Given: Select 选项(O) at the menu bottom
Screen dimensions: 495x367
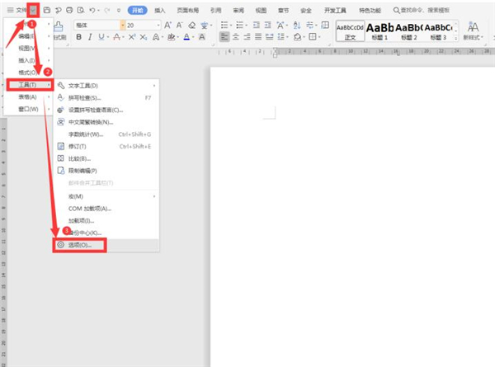Looking at the screenshot, I should click(x=79, y=245).
